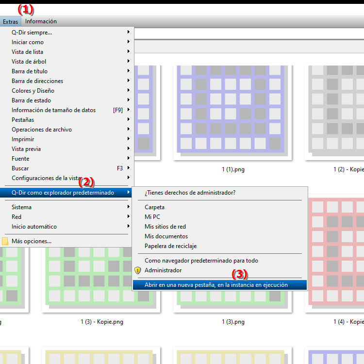Select Mis sitios de red entry

[x=165, y=227]
